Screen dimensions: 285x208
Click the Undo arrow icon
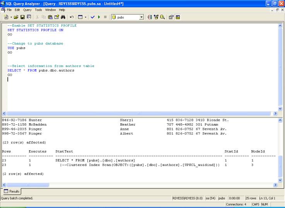pyautogui.click(x=72, y=17)
